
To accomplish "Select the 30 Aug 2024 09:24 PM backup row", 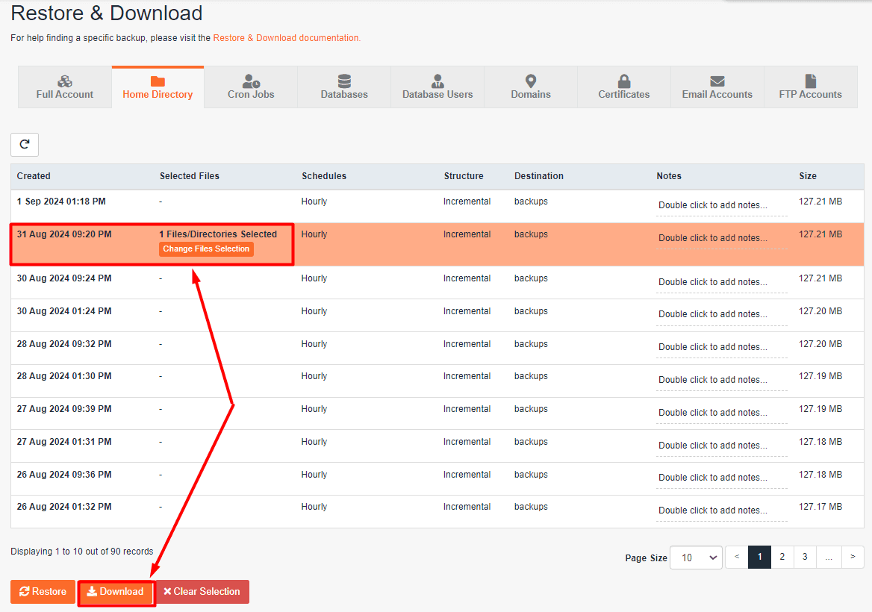I will click(64, 278).
